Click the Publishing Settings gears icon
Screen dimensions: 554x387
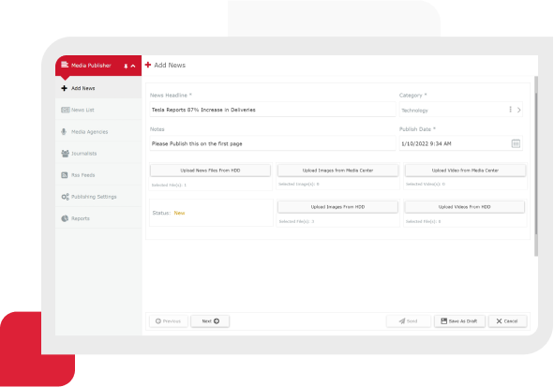click(65, 197)
